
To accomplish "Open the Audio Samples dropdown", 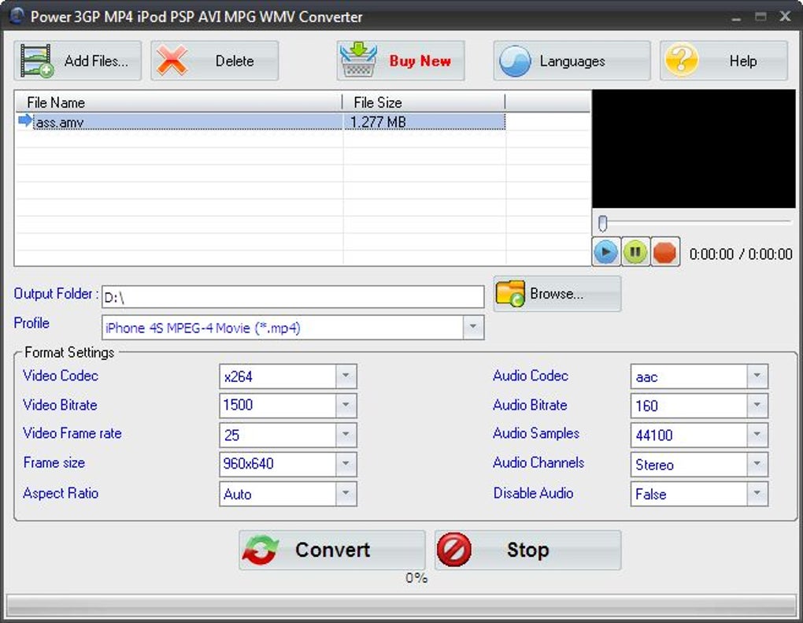I will pyautogui.click(x=757, y=435).
